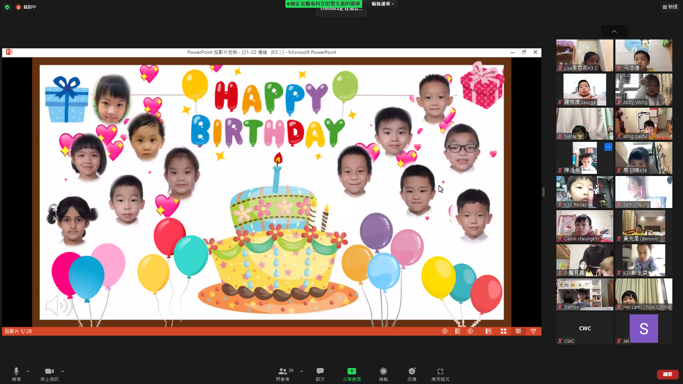Click the green share screen icon
The image size is (683, 384).
[x=352, y=371]
